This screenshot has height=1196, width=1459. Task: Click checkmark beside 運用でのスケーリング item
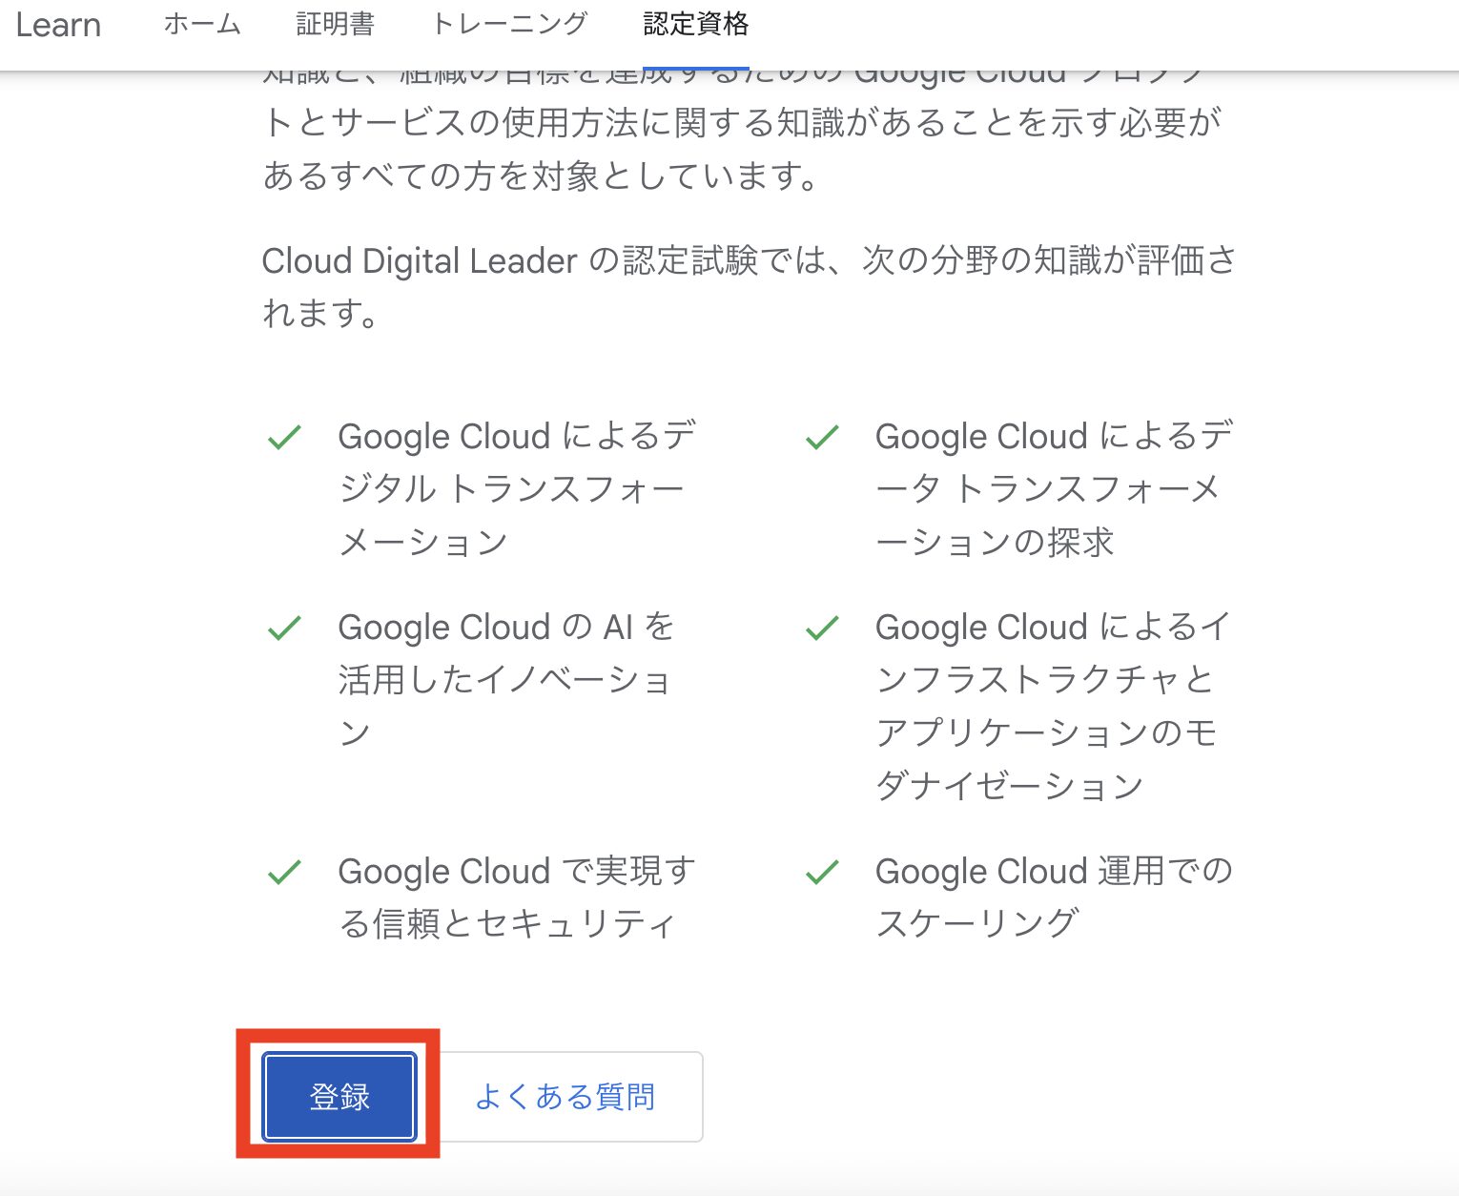coord(822,873)
